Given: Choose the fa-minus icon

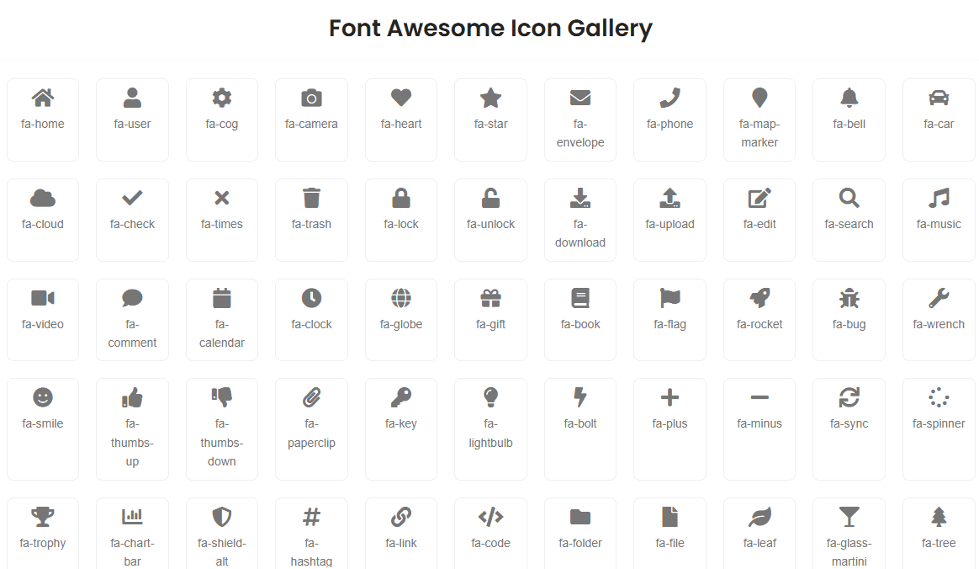Looking at the screenshot, I should 759,397.
